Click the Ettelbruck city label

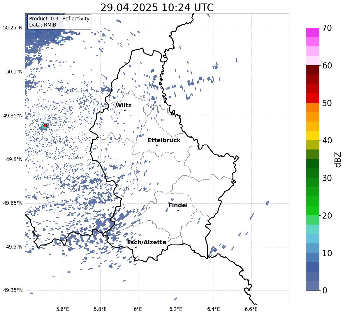pyautogui.click(x=164, y=140)
